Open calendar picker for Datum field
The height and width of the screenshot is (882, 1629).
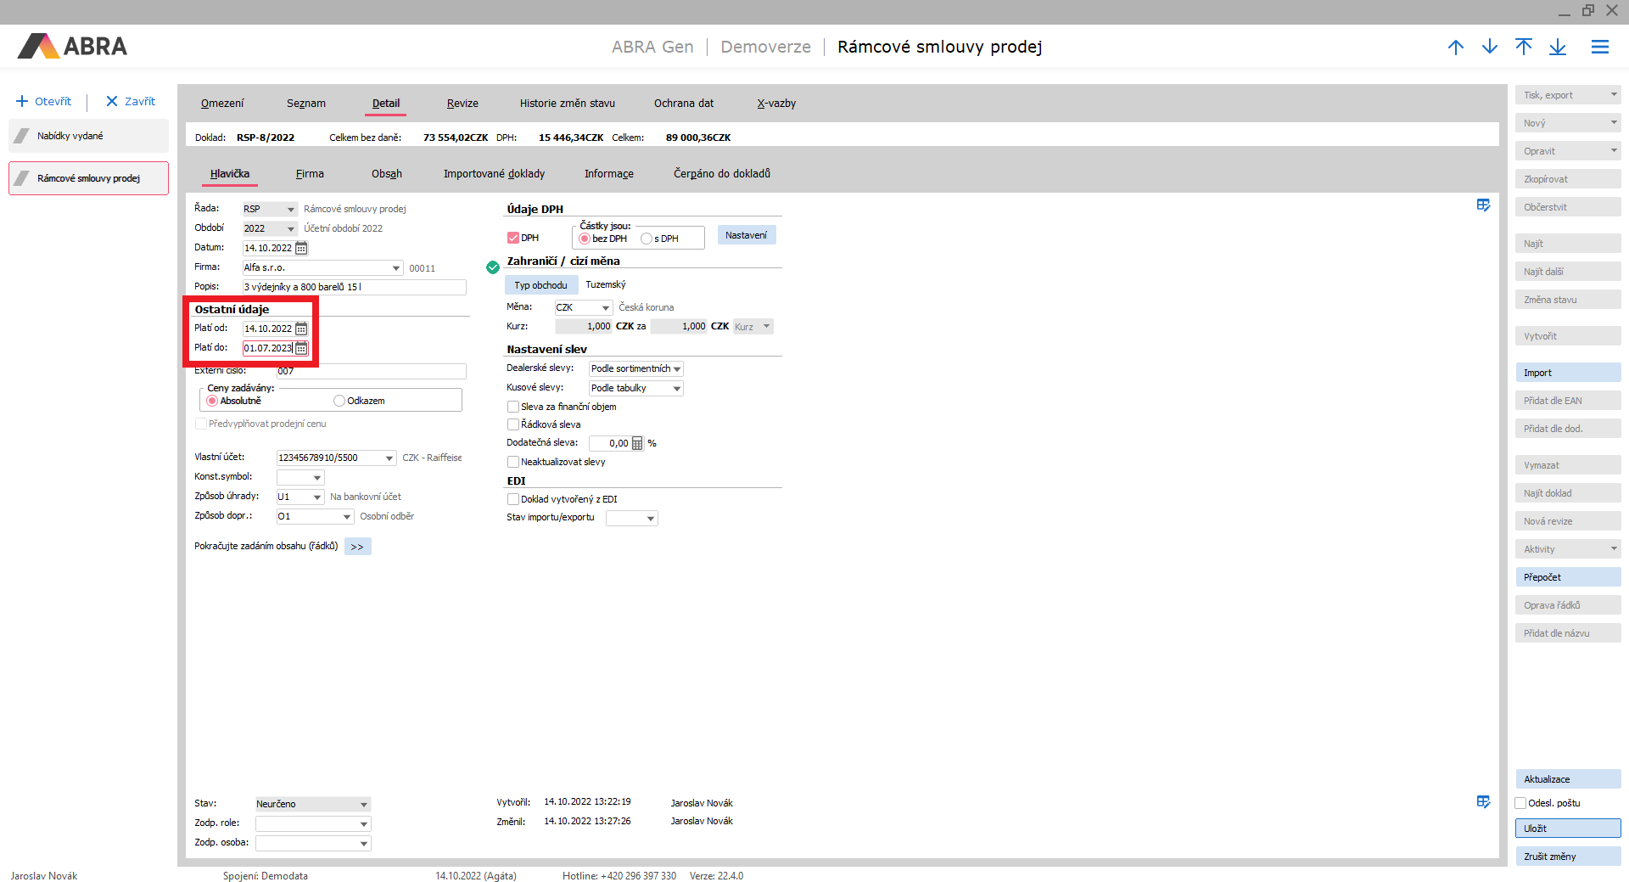[x=301, y=248]
